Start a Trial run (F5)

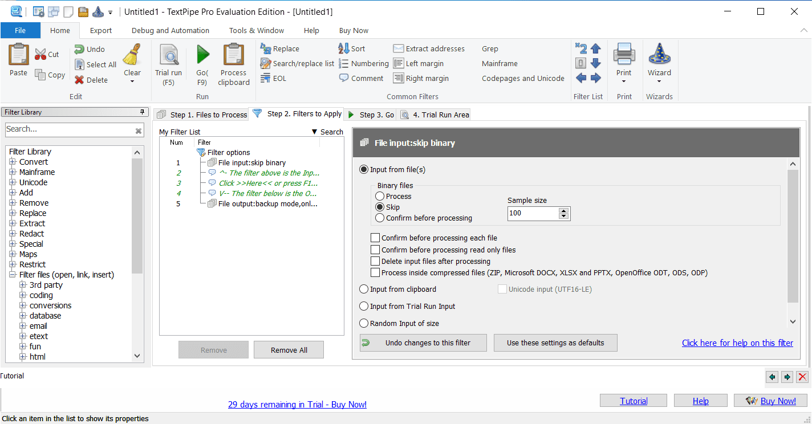(169, 64)
